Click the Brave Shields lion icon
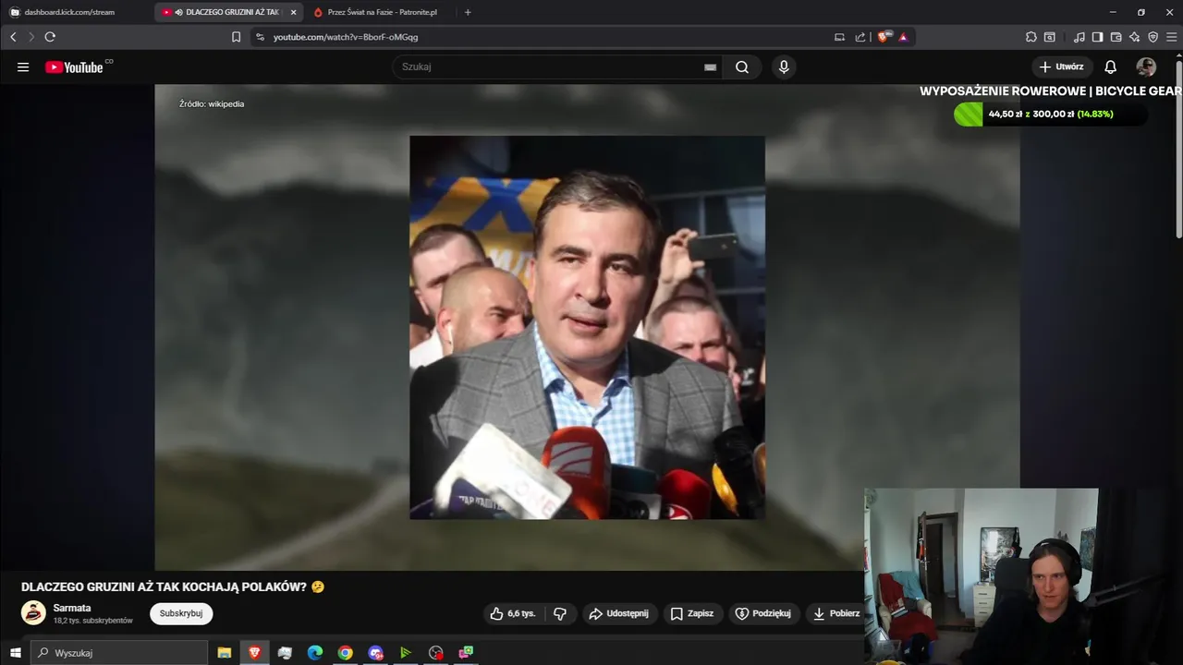This screenshot has width=1183, height=665. coord(884,37)
